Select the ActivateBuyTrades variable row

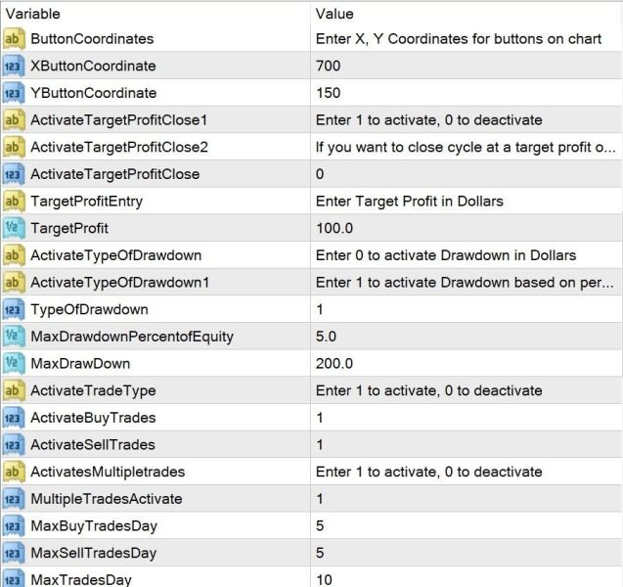[x=311, y=418]
